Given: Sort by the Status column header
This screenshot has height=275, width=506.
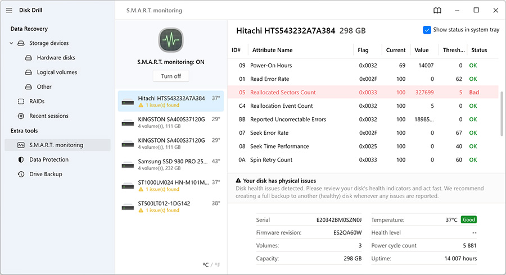Looking at the screenshot, I should [x=479, y=50].
